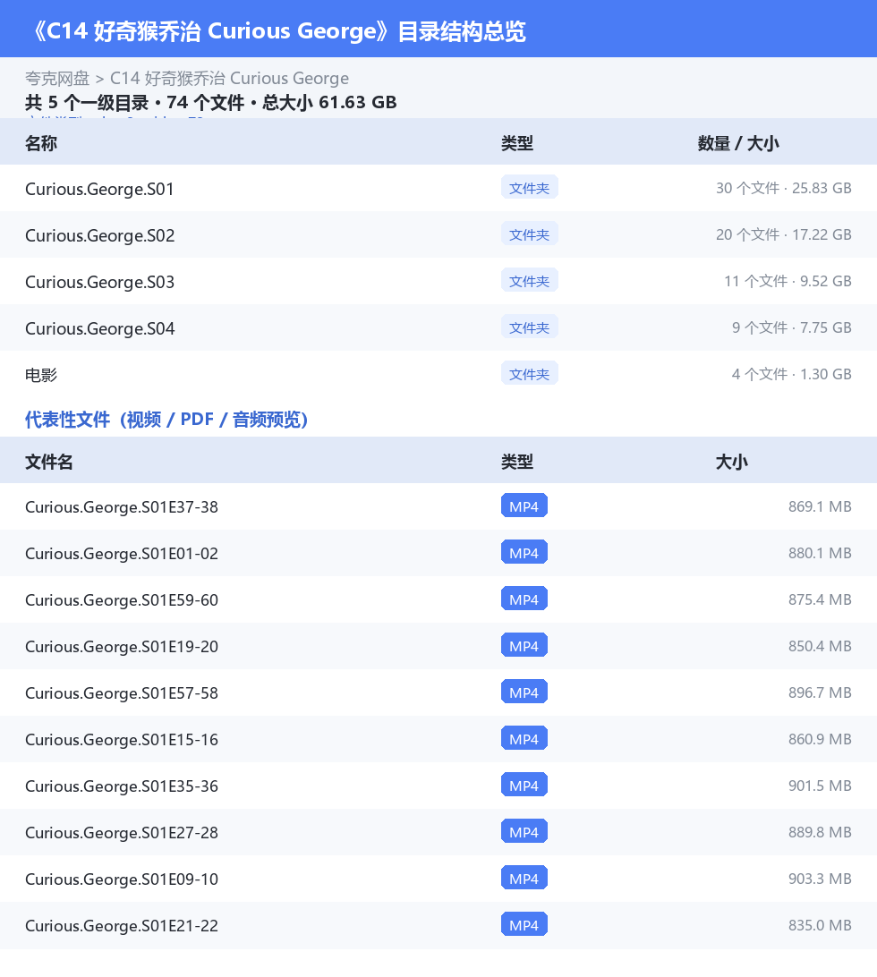This screenshot has height=977, width=877.
Task: Click the MP4 badge for S01E59-60
Action: point(524,599)
